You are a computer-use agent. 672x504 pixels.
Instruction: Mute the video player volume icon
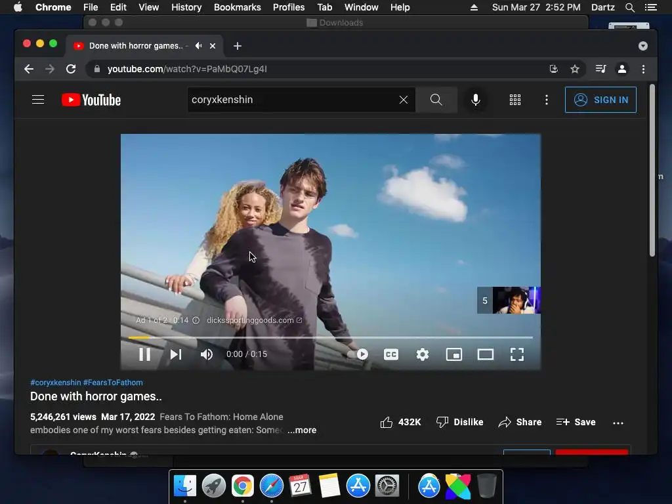[207, 354]
